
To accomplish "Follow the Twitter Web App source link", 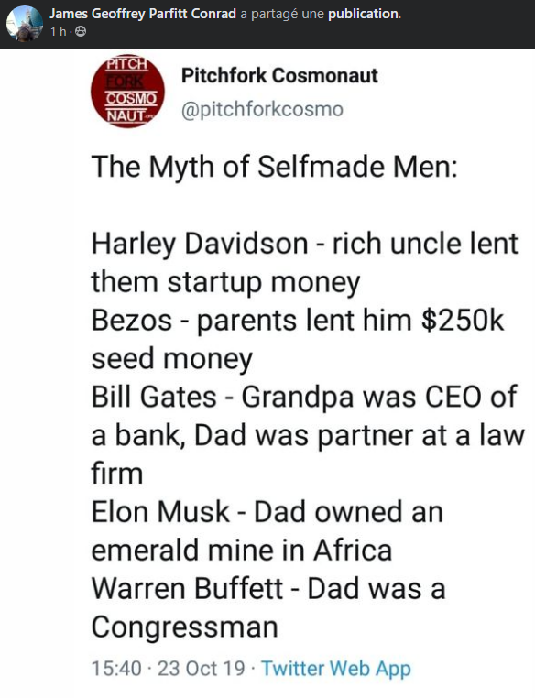I will pyautogui.click(x=336, y=669).
